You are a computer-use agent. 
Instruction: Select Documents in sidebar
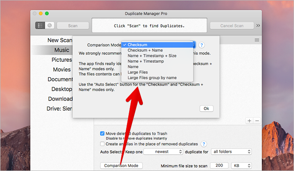60,79
